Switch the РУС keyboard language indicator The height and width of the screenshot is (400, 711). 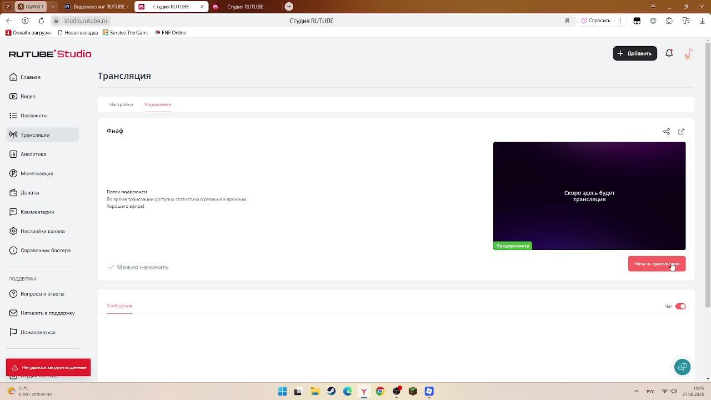tap(649, 391)
